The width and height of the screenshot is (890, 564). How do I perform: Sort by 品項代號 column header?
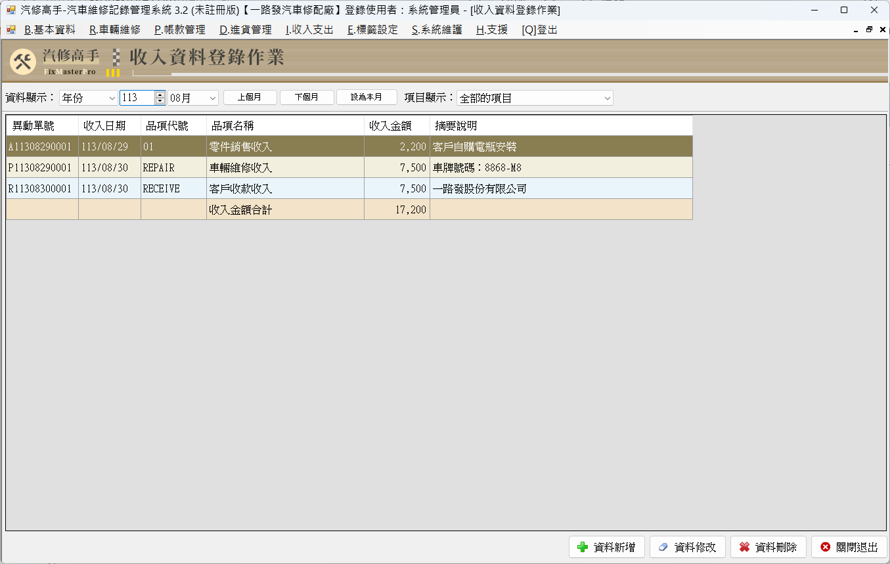coord(173,126)
